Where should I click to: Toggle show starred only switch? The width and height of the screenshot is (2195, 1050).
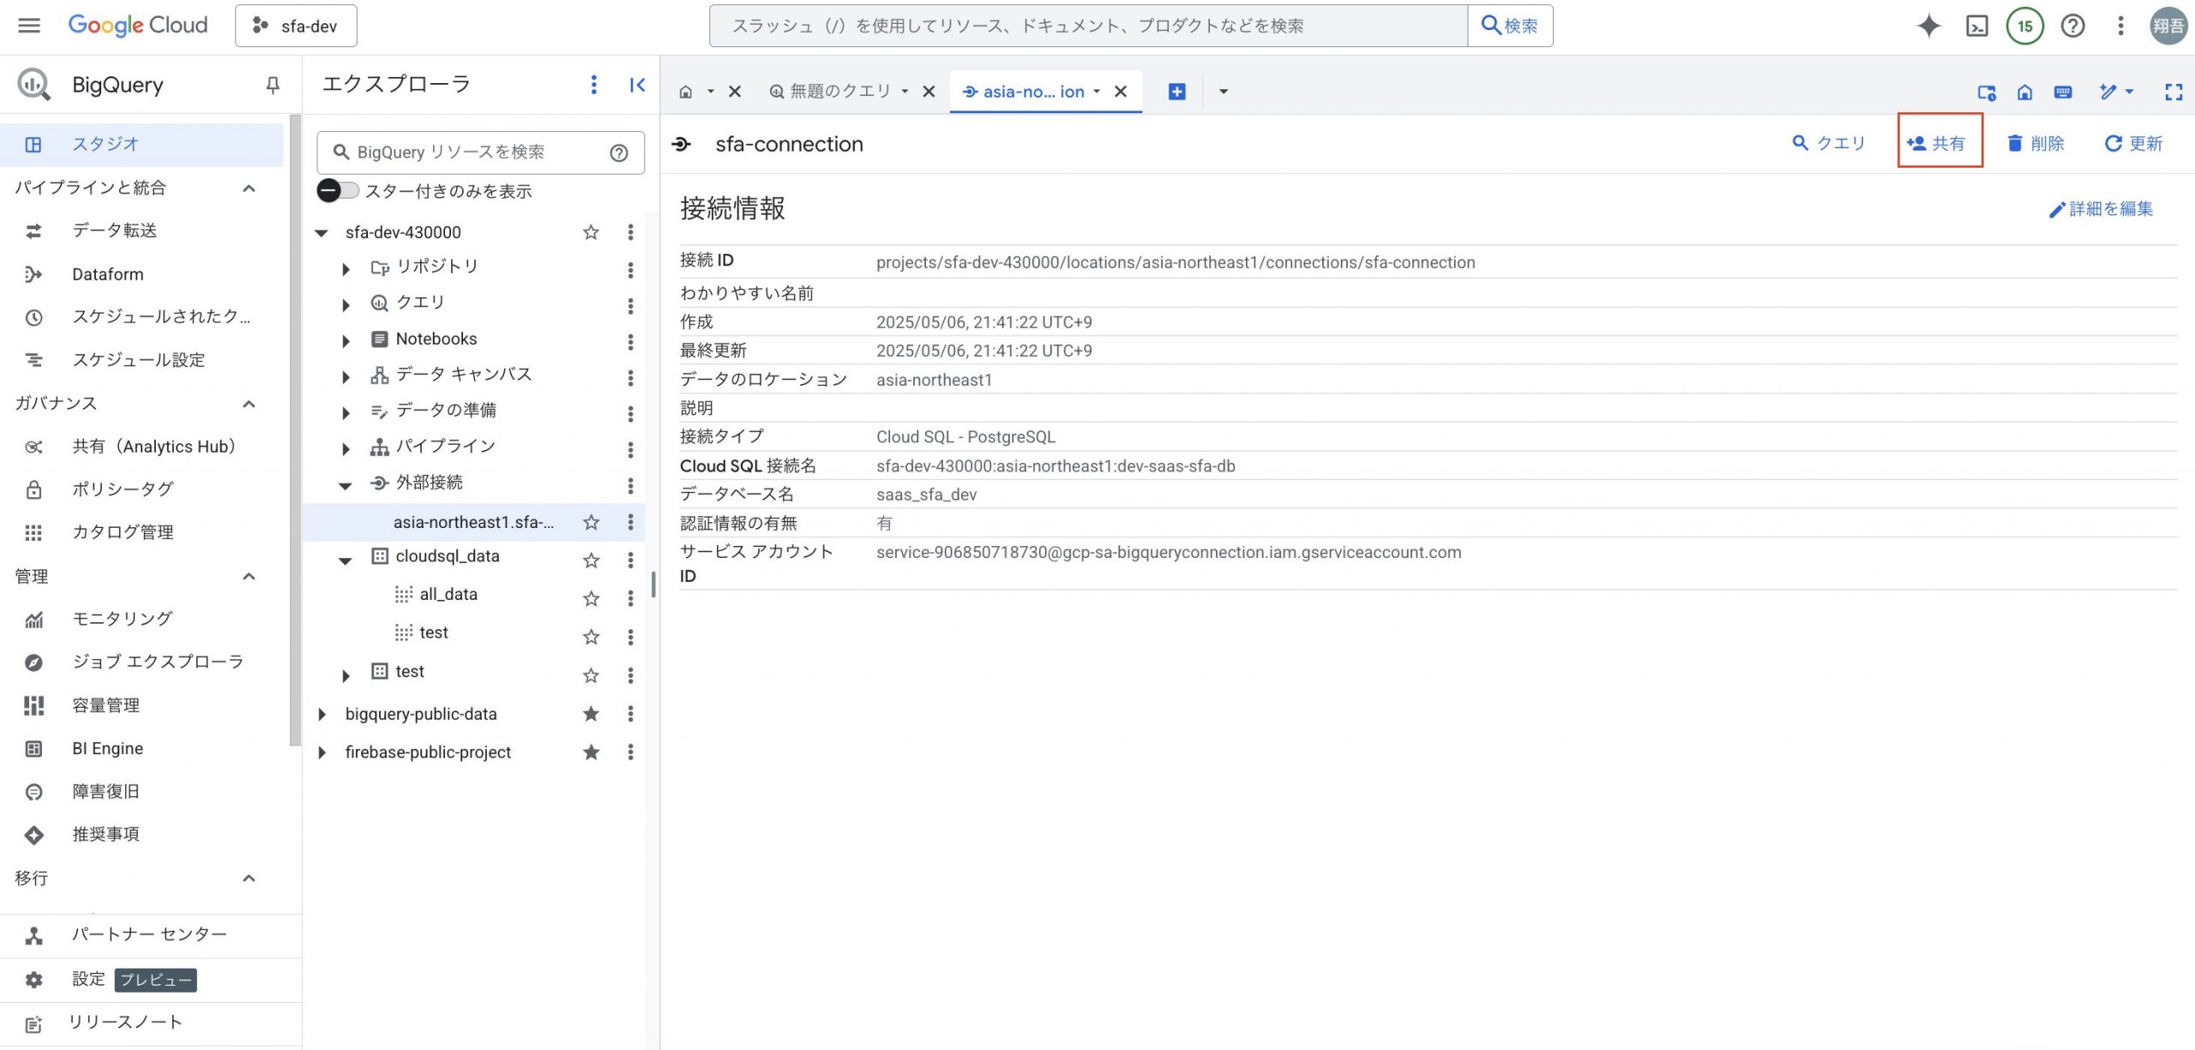pyautogui.click(x=338, y=190)
